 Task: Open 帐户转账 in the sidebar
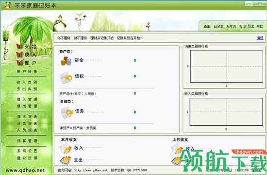click(27, 71)
